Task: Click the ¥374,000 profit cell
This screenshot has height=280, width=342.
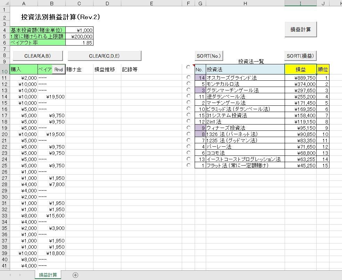Action: click(301, 84)
